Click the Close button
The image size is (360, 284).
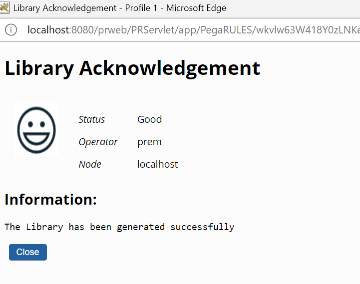[28, 252]
